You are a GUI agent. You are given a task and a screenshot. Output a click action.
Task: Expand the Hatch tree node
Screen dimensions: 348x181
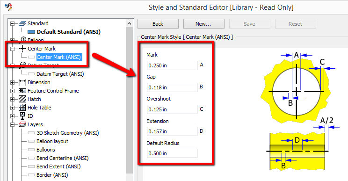coord(13,99)
